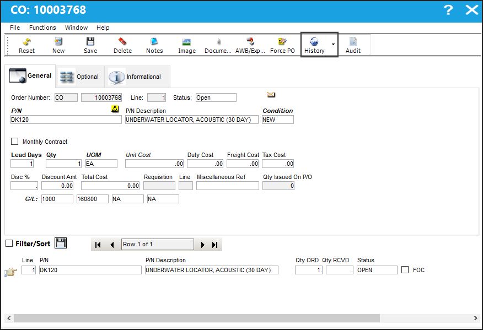
Task: Switch to the Informational tab
Action: 137,77
